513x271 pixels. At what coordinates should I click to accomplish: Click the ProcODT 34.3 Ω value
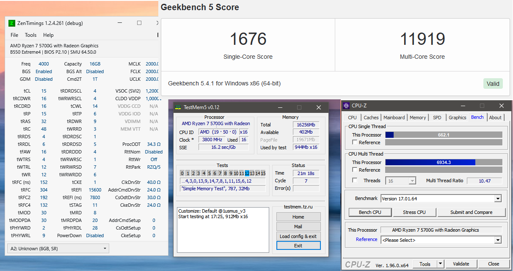click(x=154, y=144)
